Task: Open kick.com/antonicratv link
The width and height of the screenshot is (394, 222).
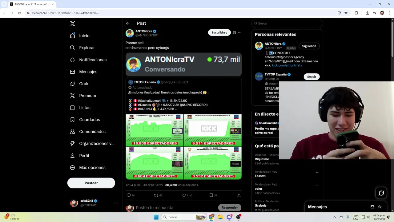Action: click(287, 65)
